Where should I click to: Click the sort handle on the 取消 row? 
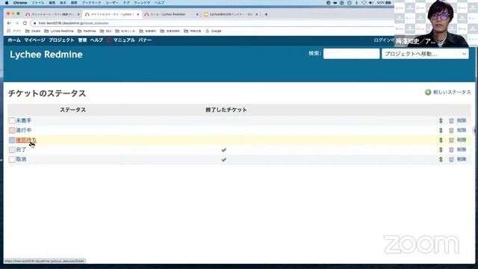[441, 159]
